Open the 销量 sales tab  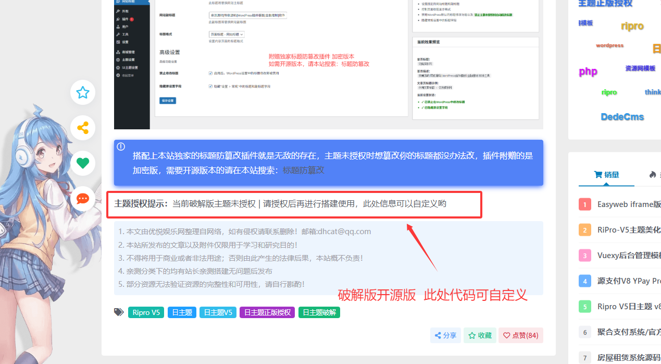pyautogui.click(x=606, y=175)
